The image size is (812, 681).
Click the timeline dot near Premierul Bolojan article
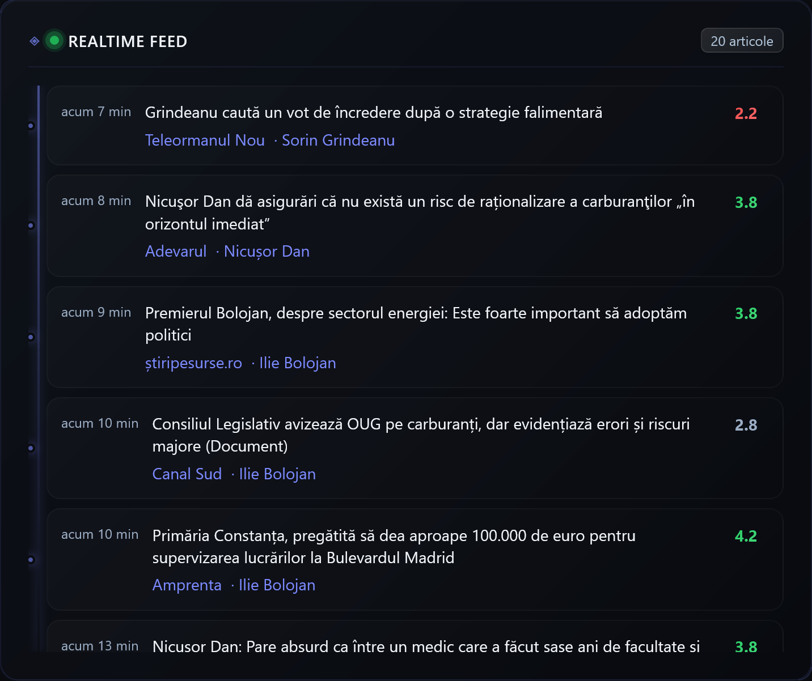(31, 337)
